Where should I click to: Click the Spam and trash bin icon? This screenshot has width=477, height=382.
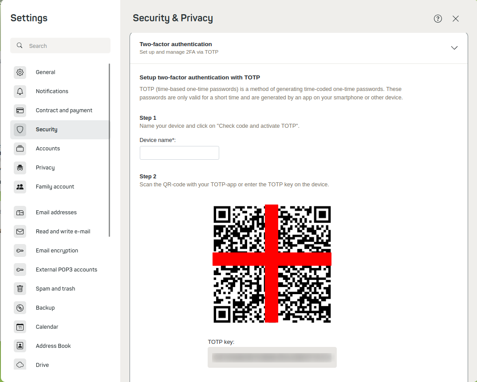20,289
